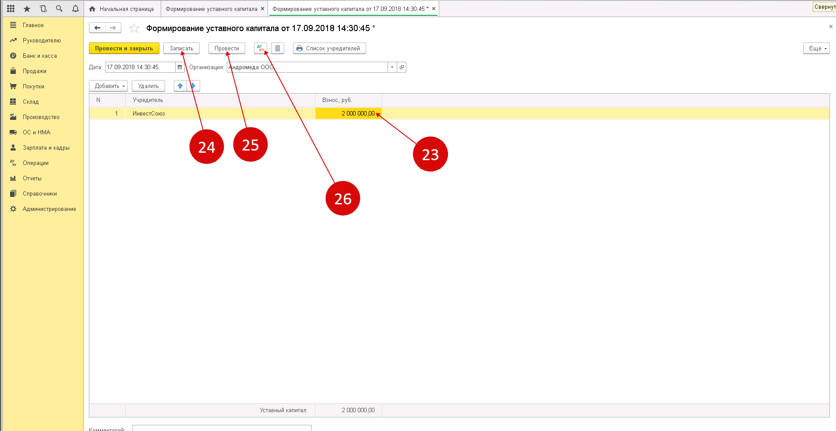Open Favorites star in top panel
This screenshot has height=431, width=836.
point(27,9)
